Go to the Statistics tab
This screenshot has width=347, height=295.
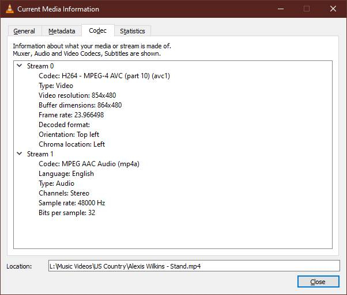(x=132, y=31)
